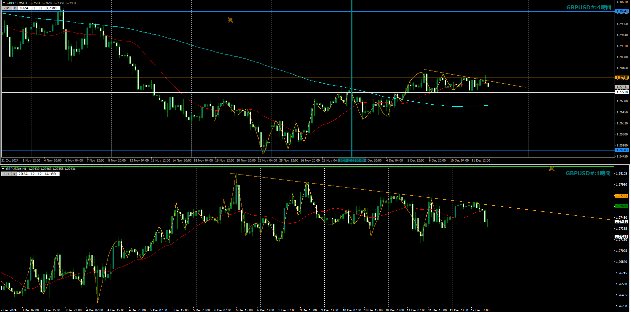Click the R button on the H1 chart
Screen dimensions: 631x312
(x=14, y=174)
